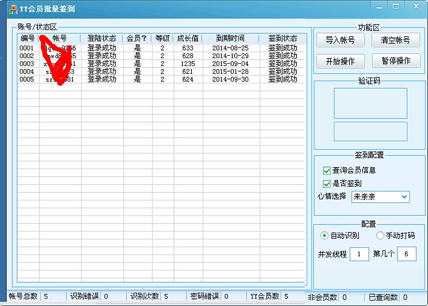Click the 并发线程 input field
Screen dimensions: 428x306
pyautogui.click(x=359, y=254)
